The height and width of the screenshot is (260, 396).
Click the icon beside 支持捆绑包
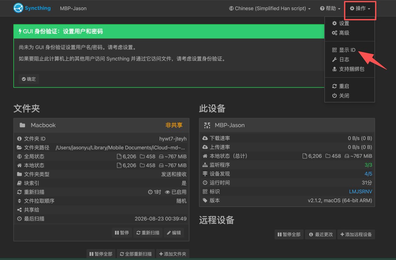click(x=334, y=69)
